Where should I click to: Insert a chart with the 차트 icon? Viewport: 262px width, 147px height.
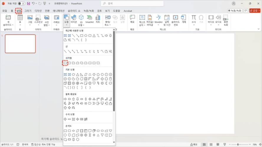pyautogui.click(x=98, y=19)
